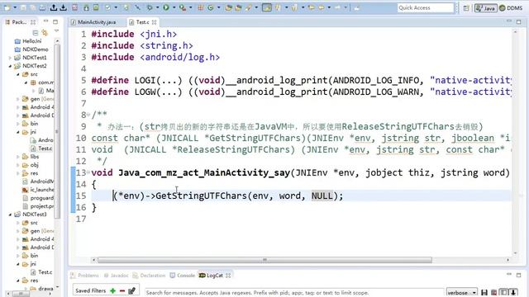529x297 pixels.
Task: Open the Android SDK Manager icon
Action: point(86,7)
